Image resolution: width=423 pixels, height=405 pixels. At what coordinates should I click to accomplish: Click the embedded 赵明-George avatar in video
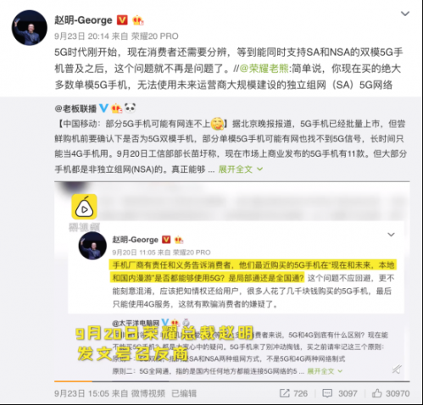click(x=92, y=246)
